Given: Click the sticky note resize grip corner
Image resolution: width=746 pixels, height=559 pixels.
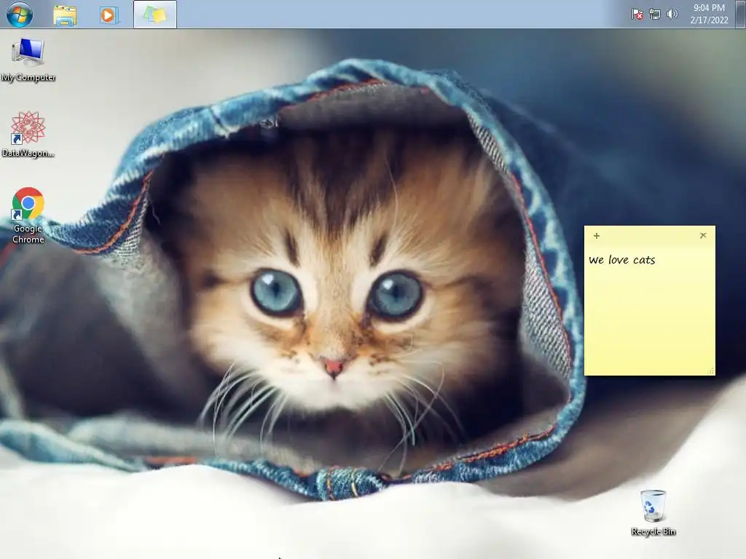Looking at the screenshot, I should (711, 371).
